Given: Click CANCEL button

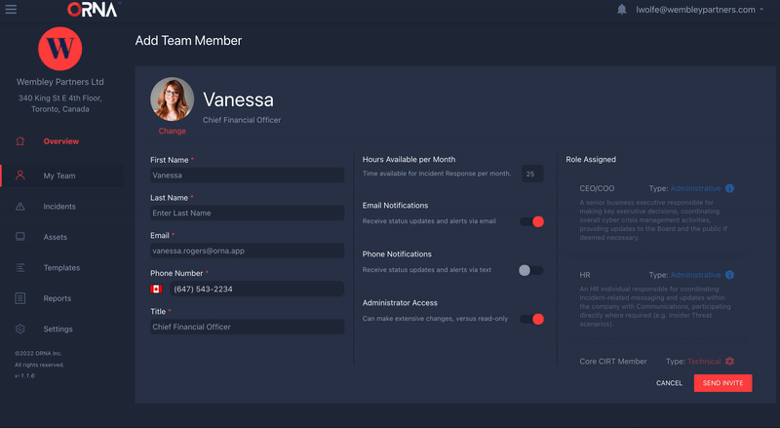Looking at the screenshot, I should [x=669, y=383].
